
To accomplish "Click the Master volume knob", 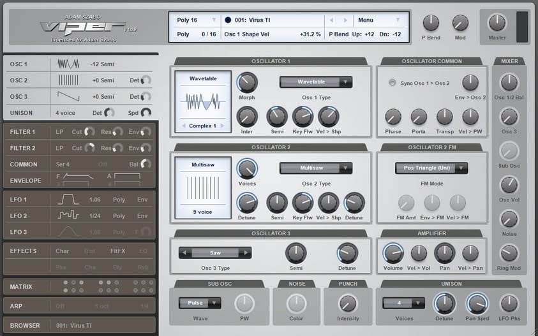I will pyautogui.click(x=497, y=22).
